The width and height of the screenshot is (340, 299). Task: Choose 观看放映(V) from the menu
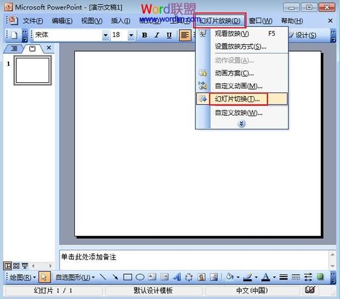[242, 33]
